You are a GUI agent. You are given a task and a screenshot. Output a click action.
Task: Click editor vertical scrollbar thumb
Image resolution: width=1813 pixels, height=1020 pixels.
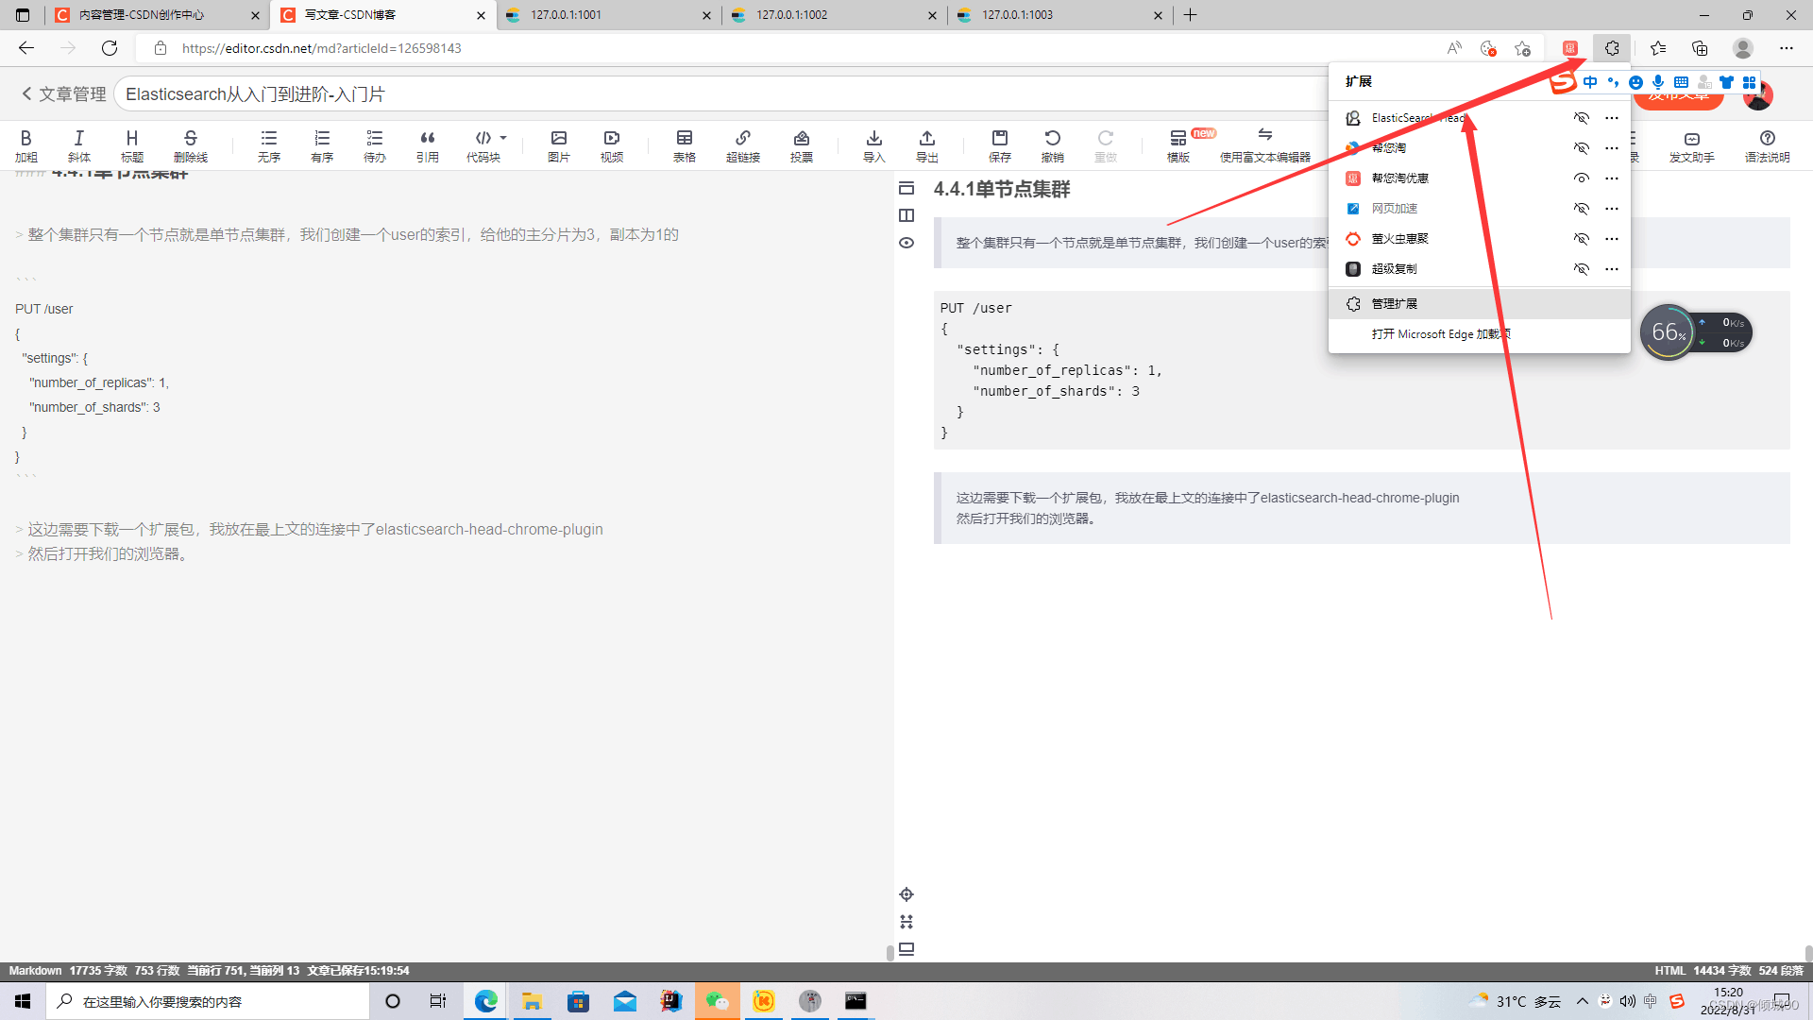[x=890, y=953]
